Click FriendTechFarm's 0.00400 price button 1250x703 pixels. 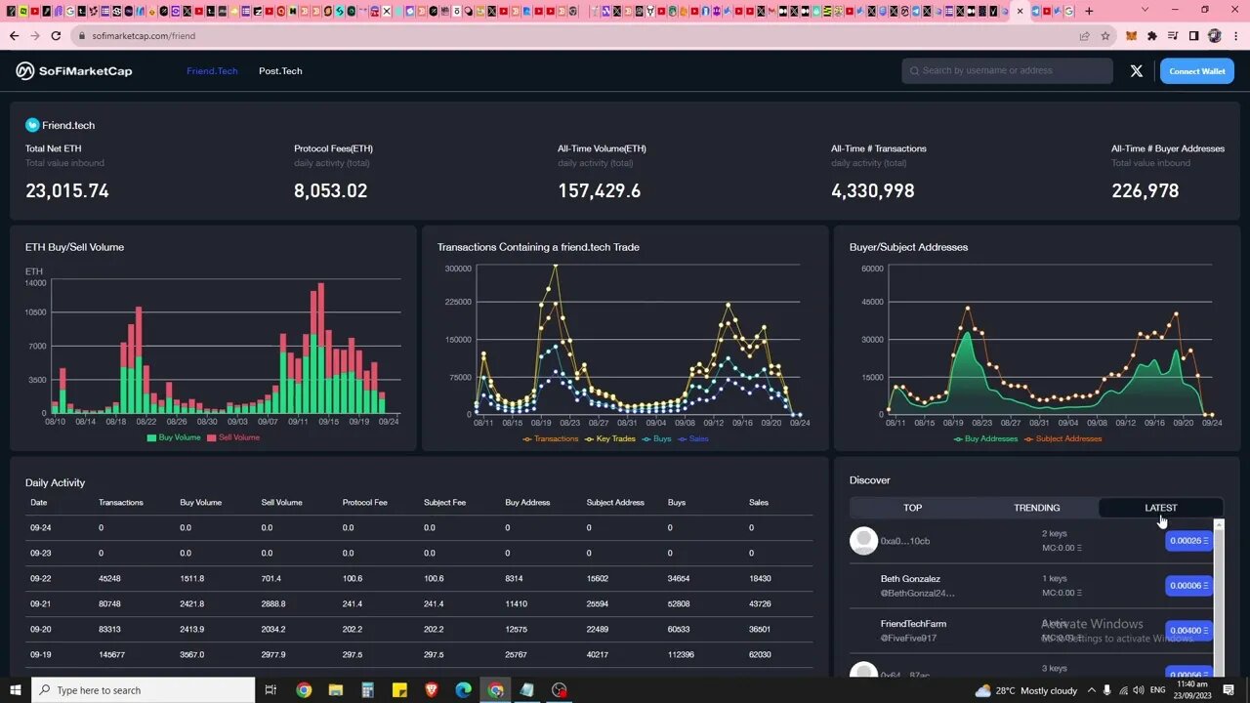point(1188,631)
